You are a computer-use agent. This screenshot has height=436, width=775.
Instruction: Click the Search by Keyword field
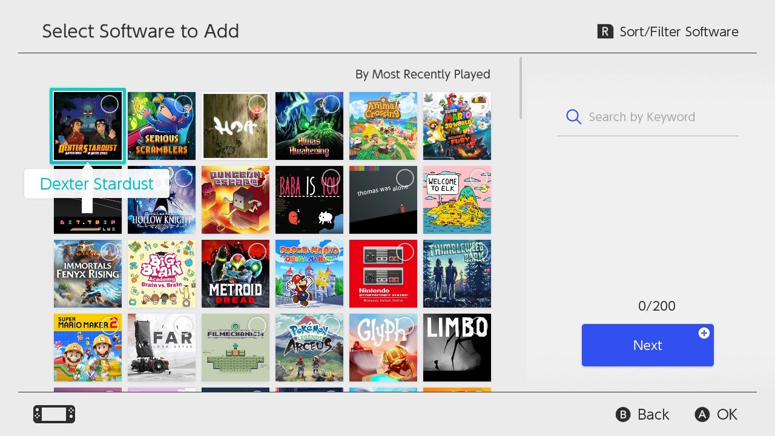pyautogui.click(x=642, y=117)
